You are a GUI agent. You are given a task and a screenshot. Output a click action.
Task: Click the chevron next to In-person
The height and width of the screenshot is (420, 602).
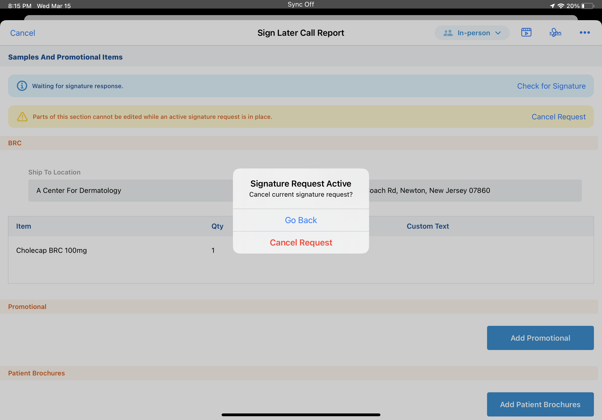(498, 33)
